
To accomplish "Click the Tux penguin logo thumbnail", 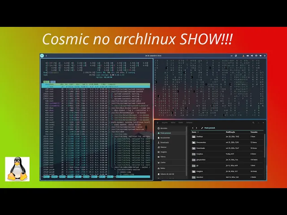I will pos(17,169).
